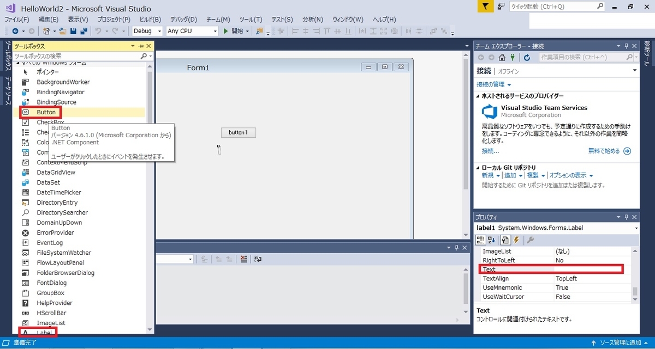This screenshot has width=655, height=349.
Task: Open the Any CPU platform dropdown
Action: (215, 31)
